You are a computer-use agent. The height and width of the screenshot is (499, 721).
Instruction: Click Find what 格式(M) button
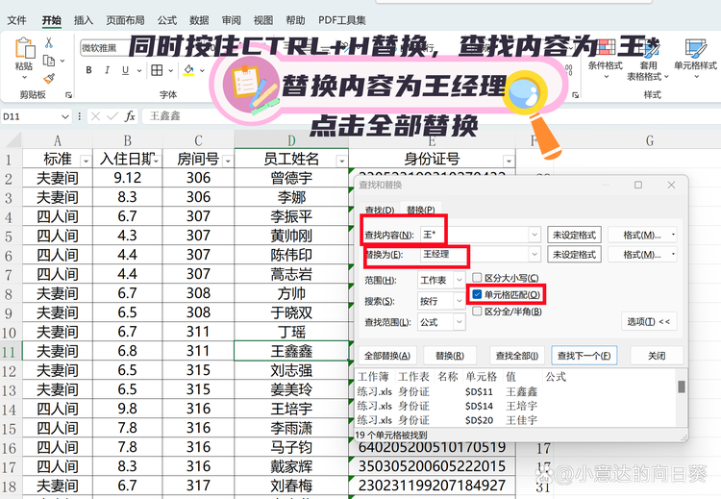[642, 235]
